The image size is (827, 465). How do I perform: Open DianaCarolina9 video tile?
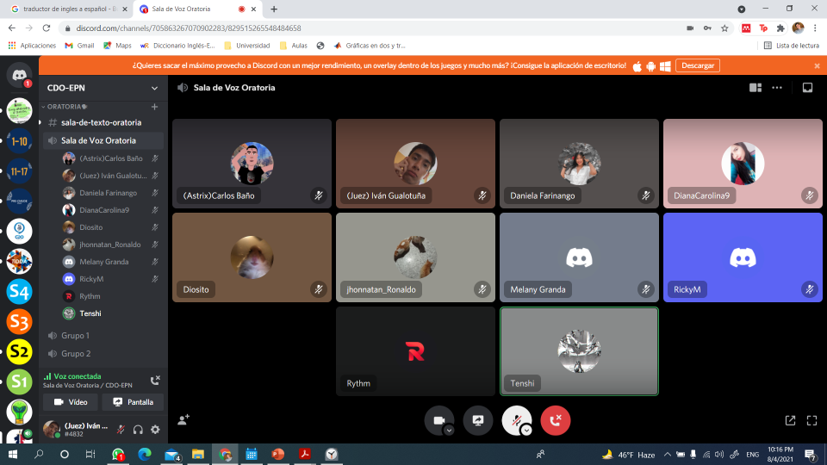coord(743,164)
